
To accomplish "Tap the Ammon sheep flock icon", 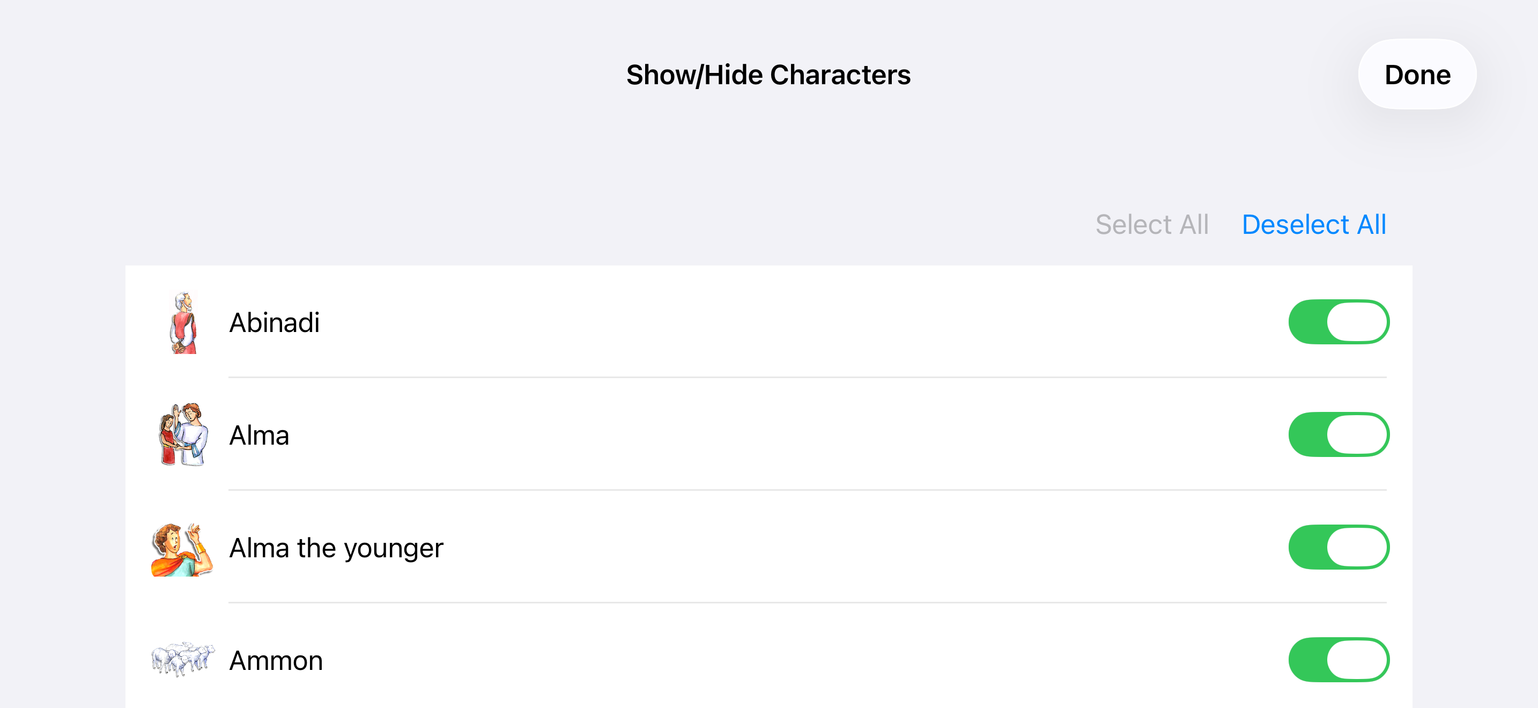I will [182, 659].
